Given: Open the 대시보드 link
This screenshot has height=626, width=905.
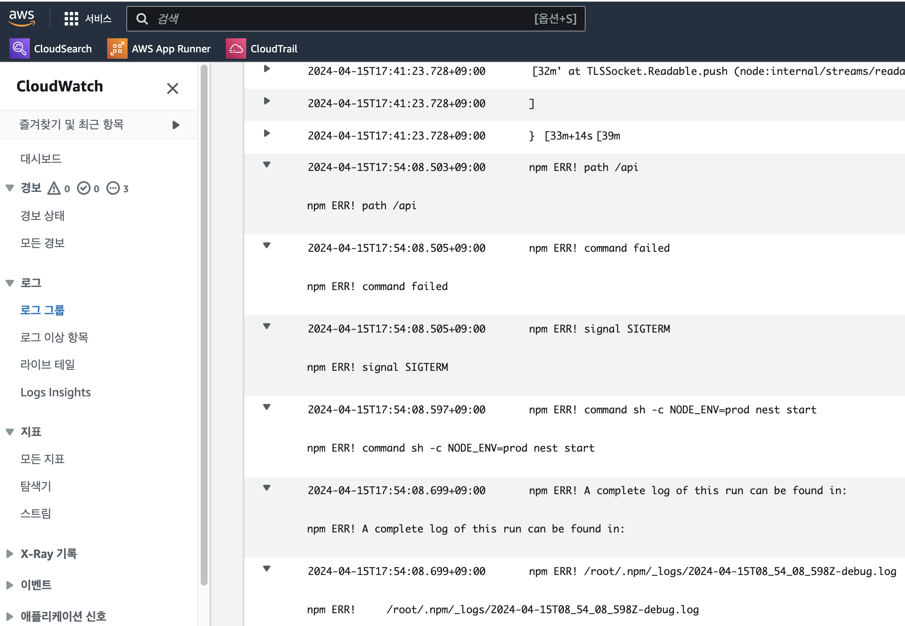Looking at the screenshot, I should click(41, 159).
